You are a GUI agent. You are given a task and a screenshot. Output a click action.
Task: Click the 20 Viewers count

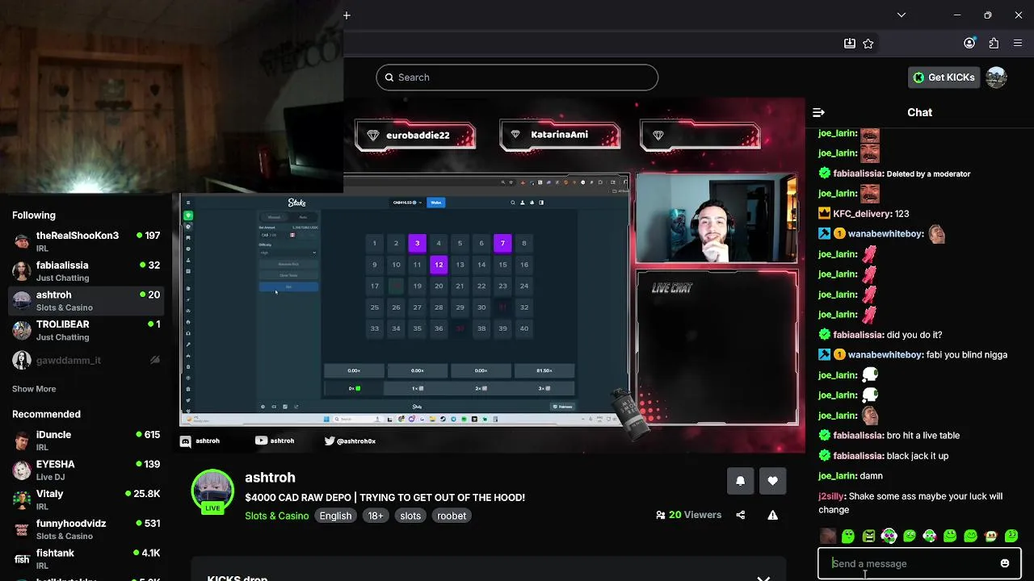pyautogui.click(x=695, y=515)
